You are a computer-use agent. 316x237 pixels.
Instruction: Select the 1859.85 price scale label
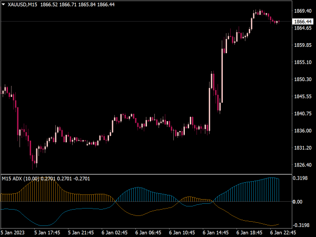303,45
